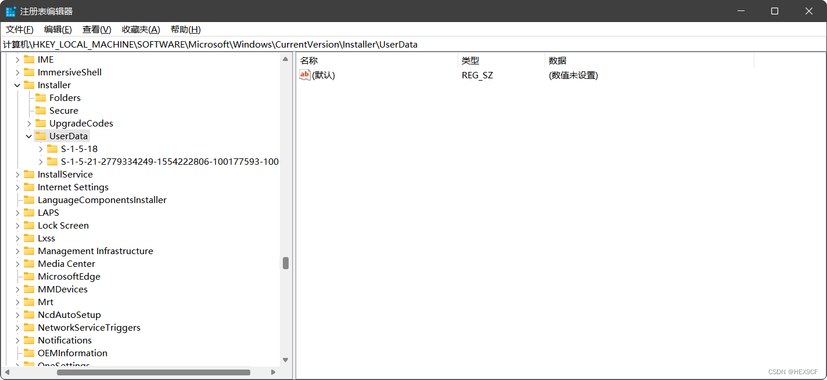The height and width of the screenshot is (380, 827).
Task: Open the 编辑(E) menu
Action: (x=57, y=30)
